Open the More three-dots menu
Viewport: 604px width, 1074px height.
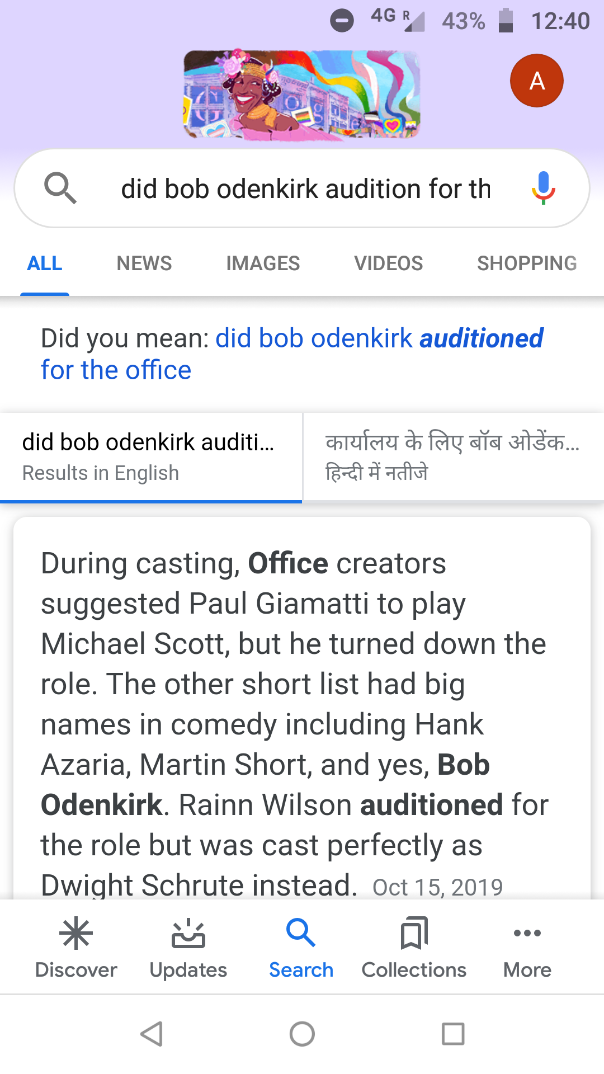coord(527,933)
